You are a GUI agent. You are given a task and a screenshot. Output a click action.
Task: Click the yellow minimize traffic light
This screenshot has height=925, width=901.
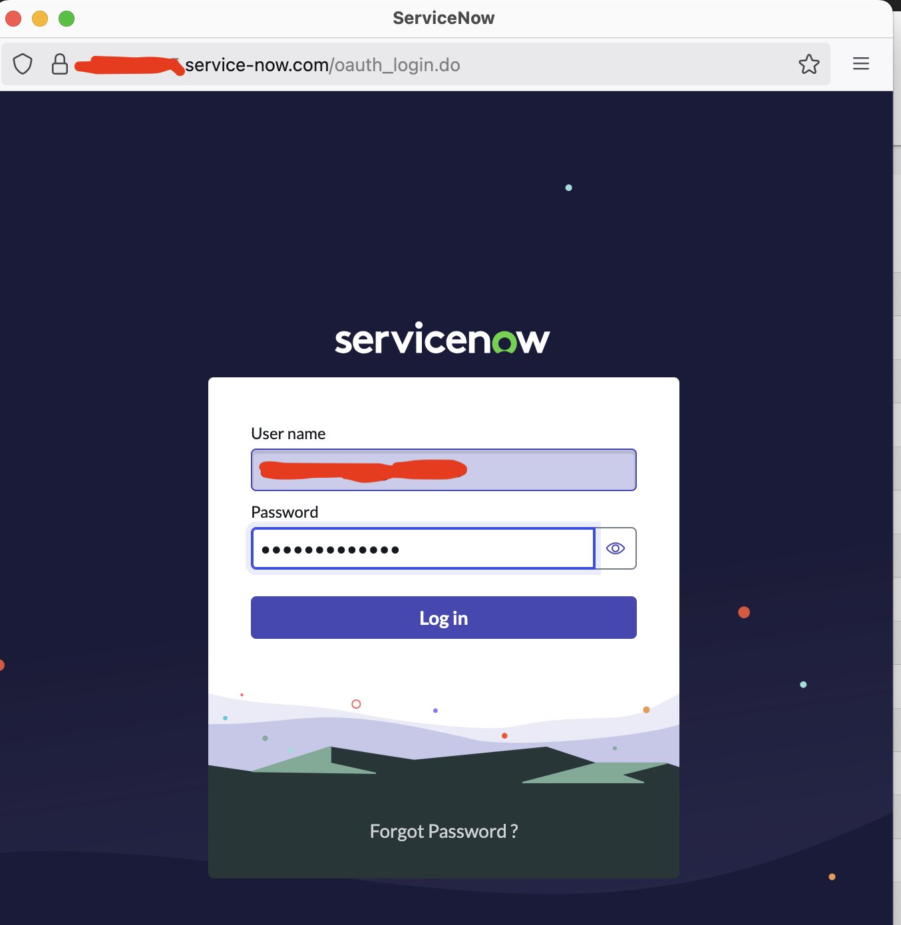(39, 18)
